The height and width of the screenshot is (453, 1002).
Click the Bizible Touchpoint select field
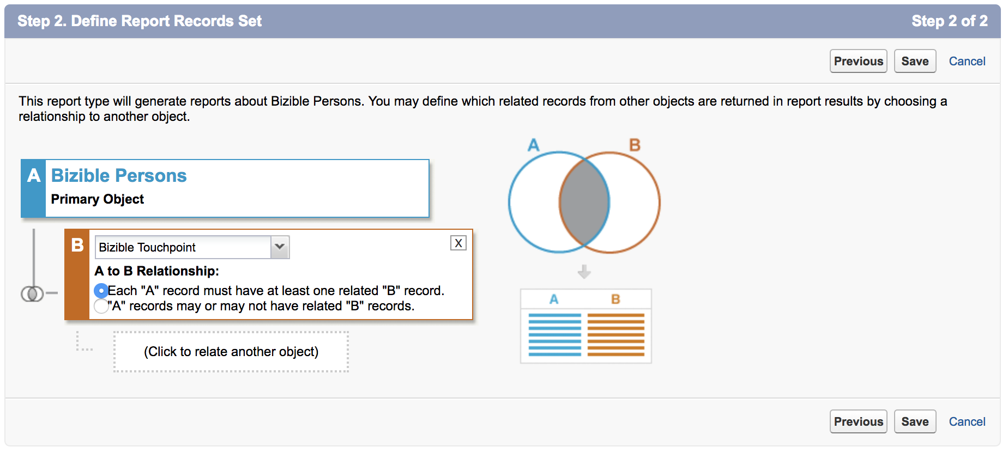click(x=192, y=247)
